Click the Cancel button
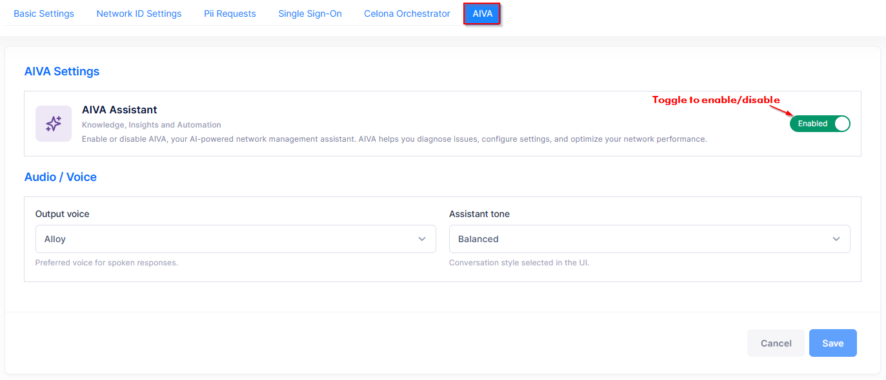Viewport: 886px width, 380px height. click(x=776, y=343)
